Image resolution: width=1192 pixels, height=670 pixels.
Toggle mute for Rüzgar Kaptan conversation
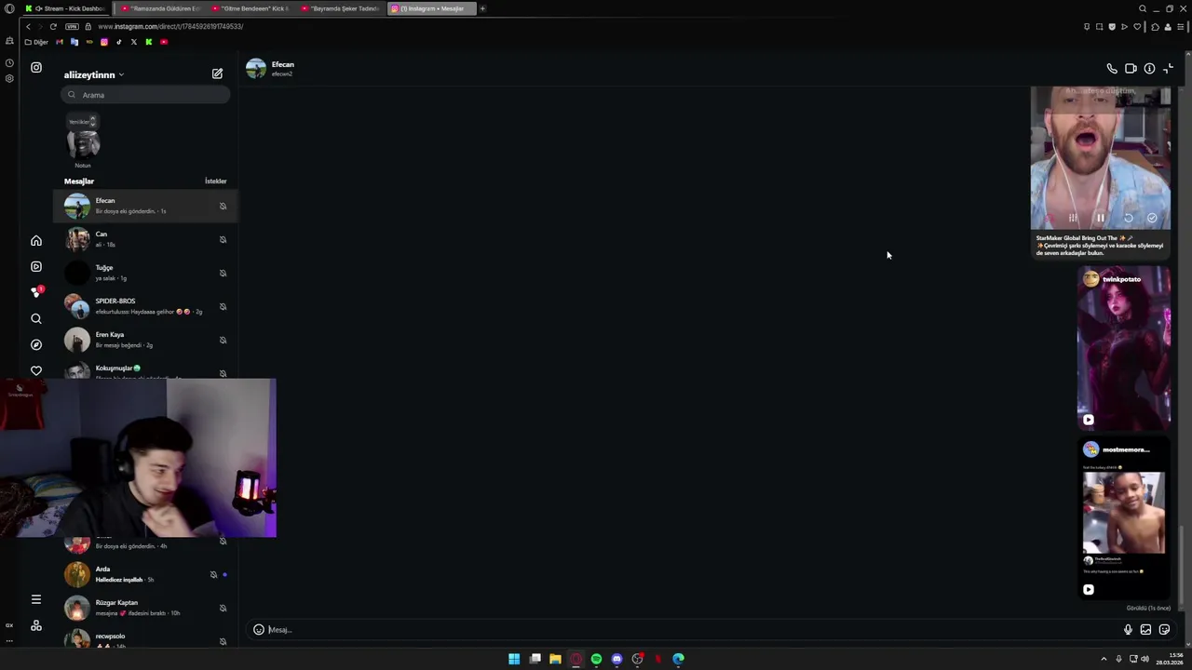223,609
